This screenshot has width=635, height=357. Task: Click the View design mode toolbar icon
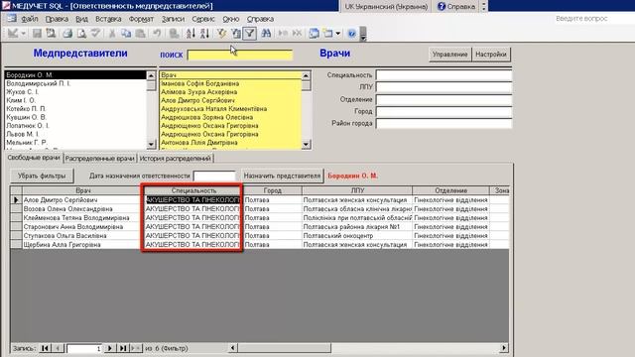[13, 33]
